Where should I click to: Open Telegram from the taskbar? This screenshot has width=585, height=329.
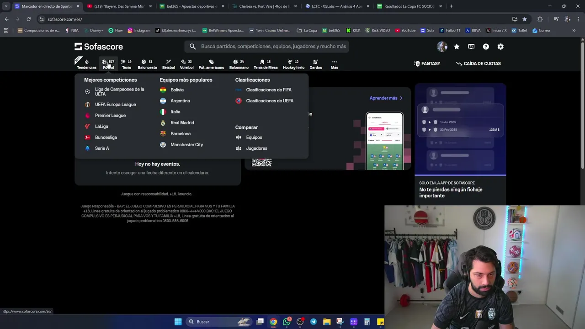[313, 322]
